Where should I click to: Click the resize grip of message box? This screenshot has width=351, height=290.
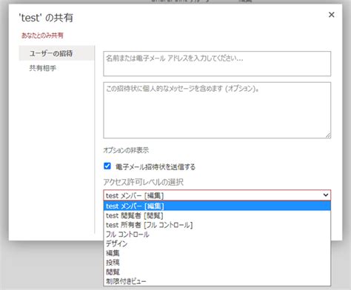click(328, 135)
